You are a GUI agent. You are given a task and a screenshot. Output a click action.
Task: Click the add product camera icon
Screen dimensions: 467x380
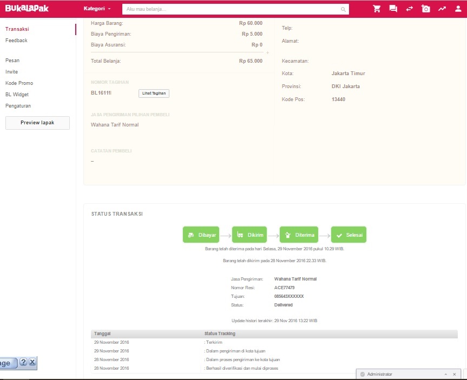pos(426,9)
